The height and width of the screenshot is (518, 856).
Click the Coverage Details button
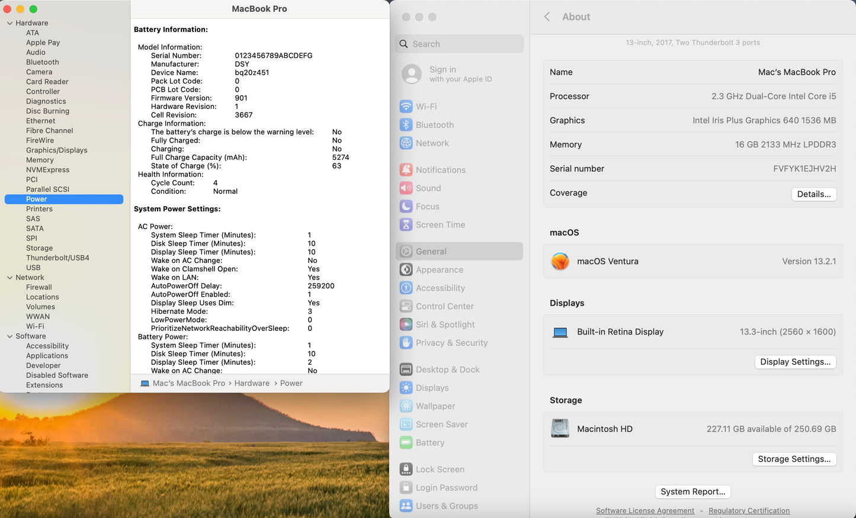click(813, 194)
